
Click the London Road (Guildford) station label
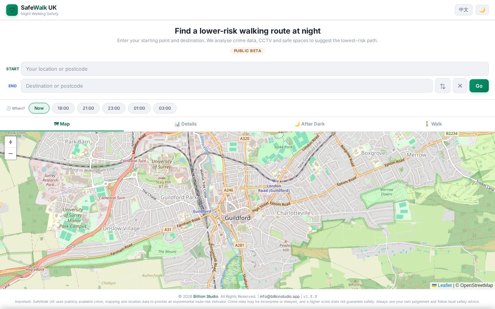click(x=274, y=188)
